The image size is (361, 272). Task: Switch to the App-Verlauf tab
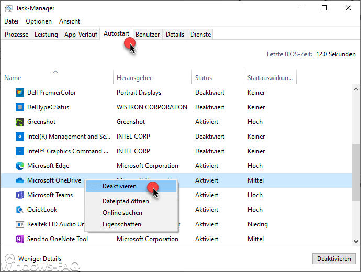click(x=81, y=35)
